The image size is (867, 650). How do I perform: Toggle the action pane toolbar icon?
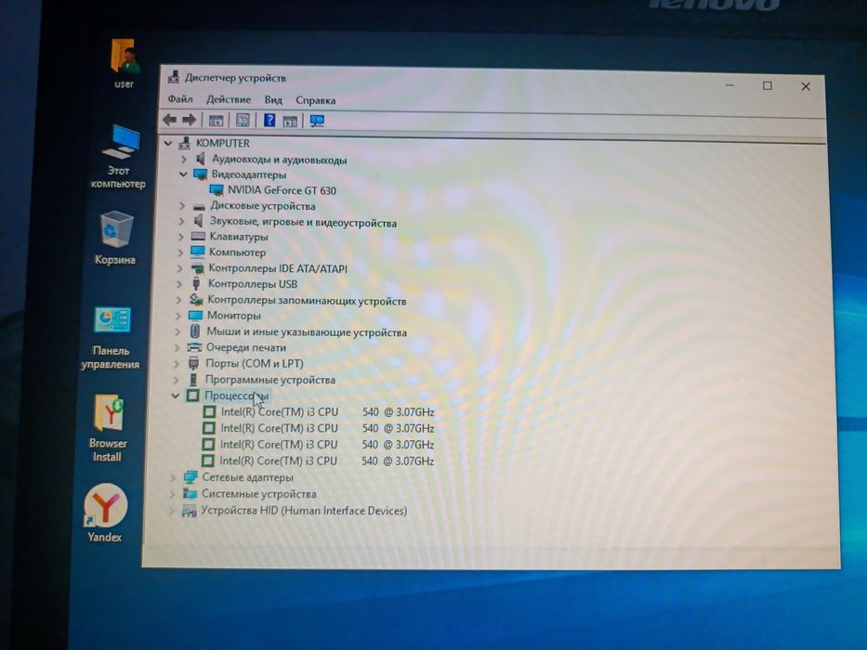coord(290,121)
